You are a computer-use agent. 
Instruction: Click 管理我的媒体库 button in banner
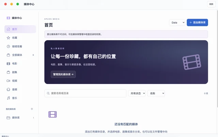coord(63,74)
